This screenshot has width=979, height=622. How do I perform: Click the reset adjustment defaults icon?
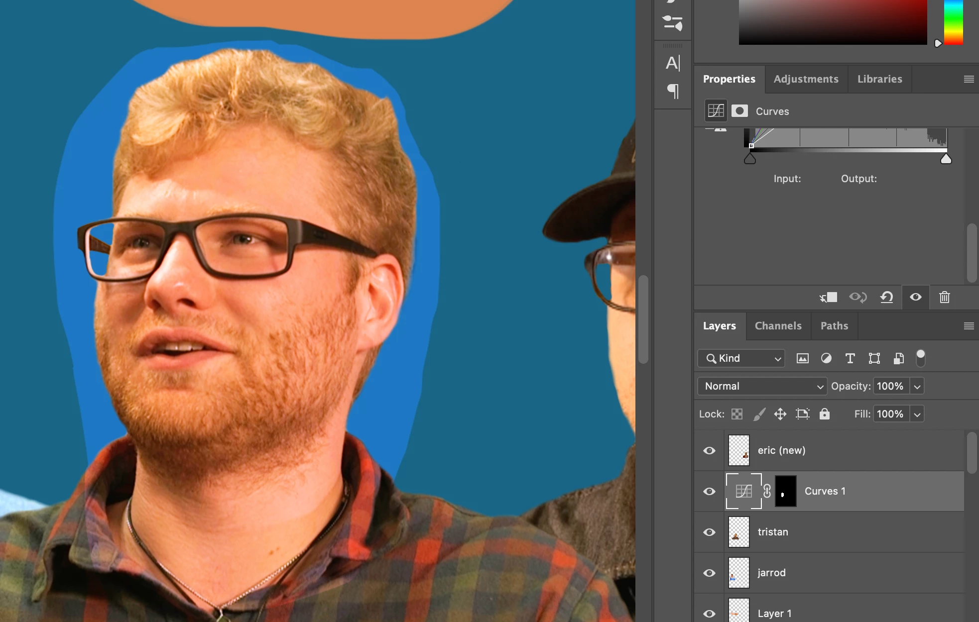pos(886,298)
